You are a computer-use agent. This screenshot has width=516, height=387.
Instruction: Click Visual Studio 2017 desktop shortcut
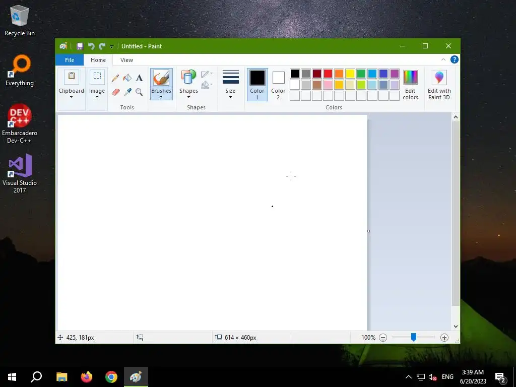coord(20,173)
